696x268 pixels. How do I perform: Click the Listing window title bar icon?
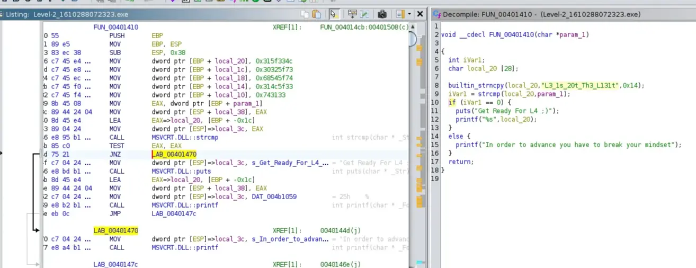pyautogui.click(x=2, y=15)
